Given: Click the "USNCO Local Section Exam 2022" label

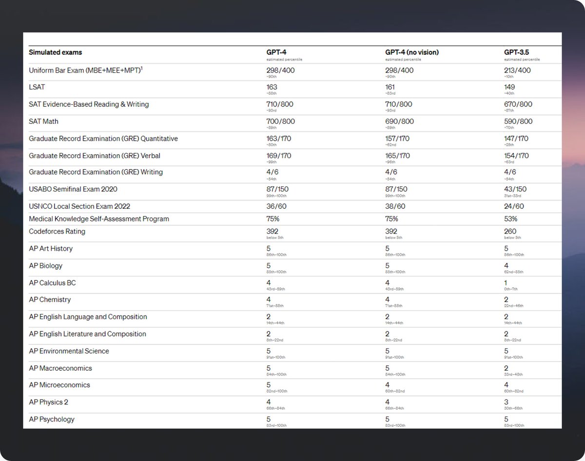Looking at the screenshot, I should [x=79, y=206].
